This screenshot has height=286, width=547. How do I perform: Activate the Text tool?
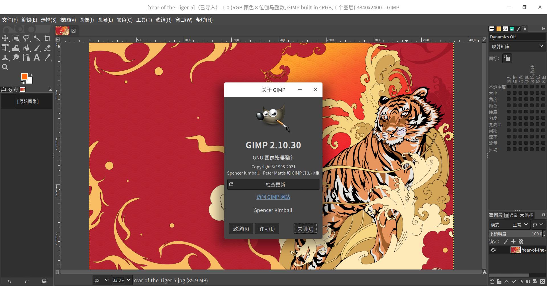(37, 57)
